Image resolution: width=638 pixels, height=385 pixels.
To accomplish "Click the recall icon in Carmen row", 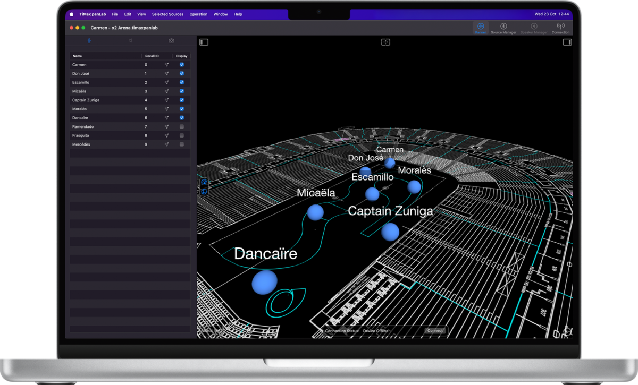I will click(166, 65).
